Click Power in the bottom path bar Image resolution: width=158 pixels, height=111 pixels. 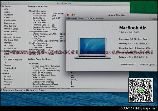click(42, 90)
